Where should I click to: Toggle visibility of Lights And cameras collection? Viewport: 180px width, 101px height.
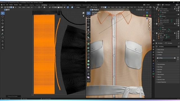click(x=177, y=9)
